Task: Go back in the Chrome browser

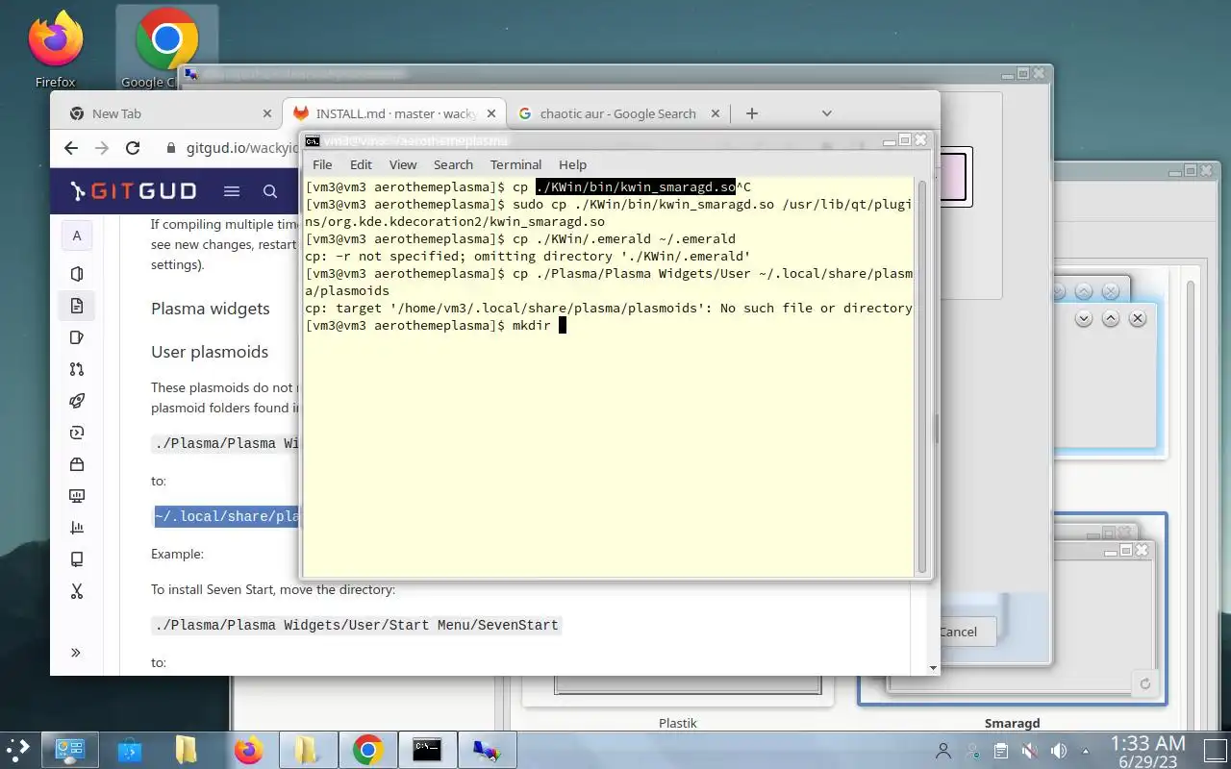Action: click(x=70, y=148)
